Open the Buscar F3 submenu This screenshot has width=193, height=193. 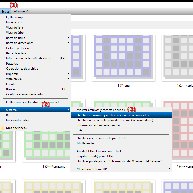36,89
